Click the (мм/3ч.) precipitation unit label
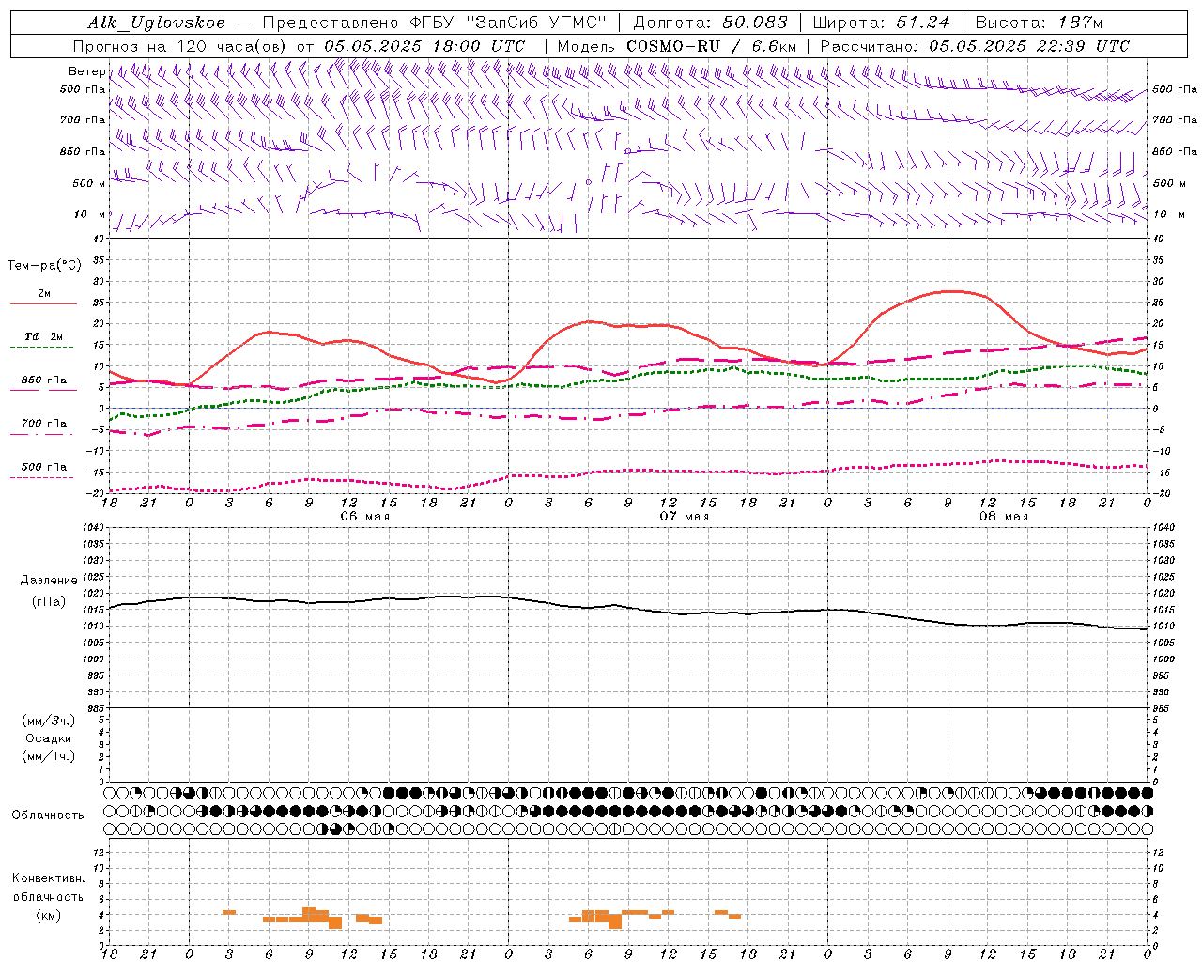This screenshot has width=1202, height=962. (49, 721)
